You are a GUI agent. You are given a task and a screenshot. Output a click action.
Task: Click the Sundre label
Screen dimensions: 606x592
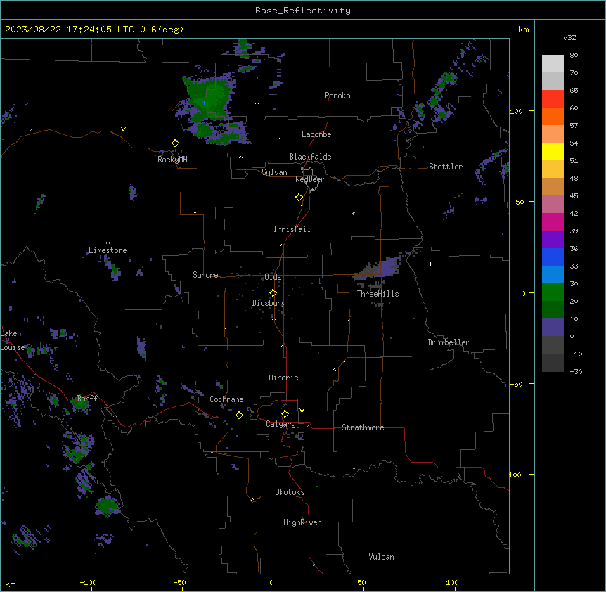(205, 275)
